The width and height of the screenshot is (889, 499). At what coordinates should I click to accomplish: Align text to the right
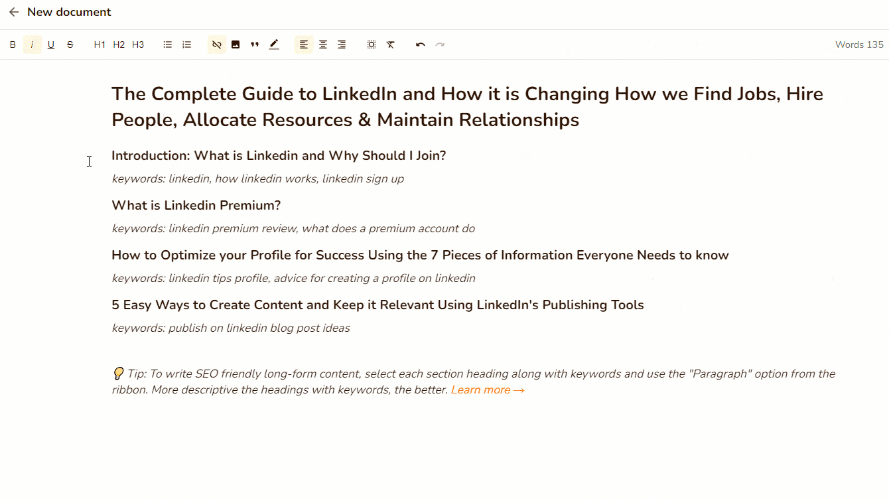click(342, 44)
